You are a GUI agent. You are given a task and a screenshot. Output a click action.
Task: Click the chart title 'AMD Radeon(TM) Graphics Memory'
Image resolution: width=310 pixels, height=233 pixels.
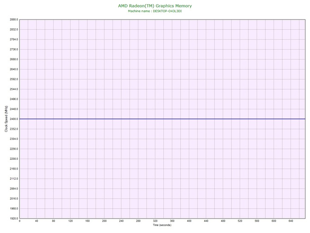click(x=155, y=6)
